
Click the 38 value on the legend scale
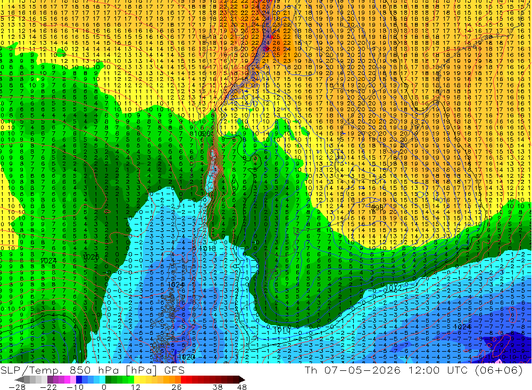point(218,387)
